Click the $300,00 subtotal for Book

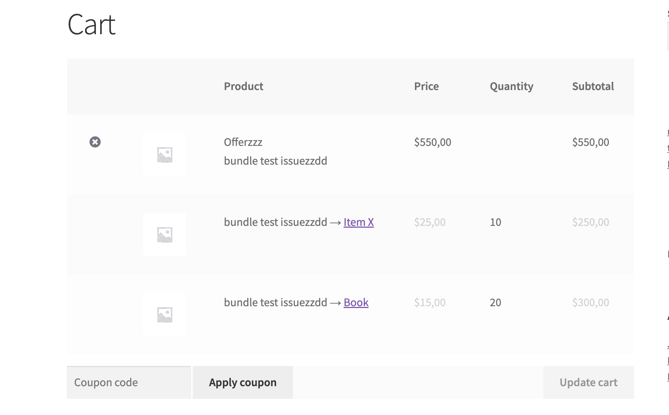pos(590,303)
